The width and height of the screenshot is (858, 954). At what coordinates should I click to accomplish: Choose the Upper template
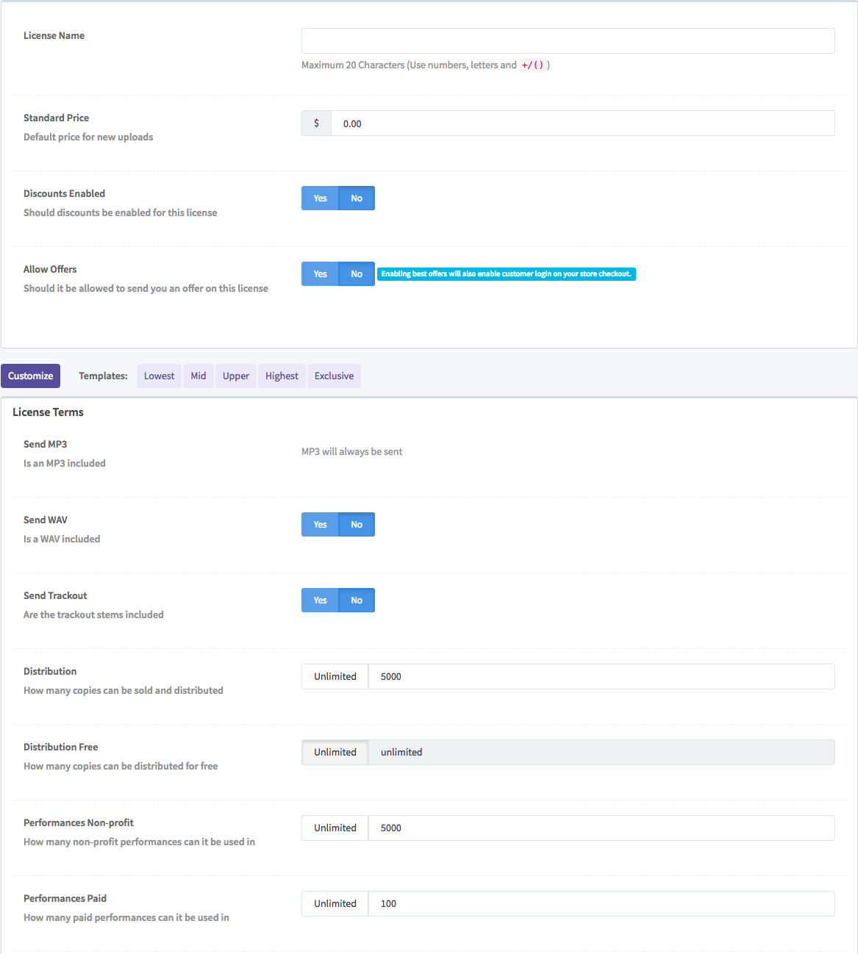tap(236, 376)
